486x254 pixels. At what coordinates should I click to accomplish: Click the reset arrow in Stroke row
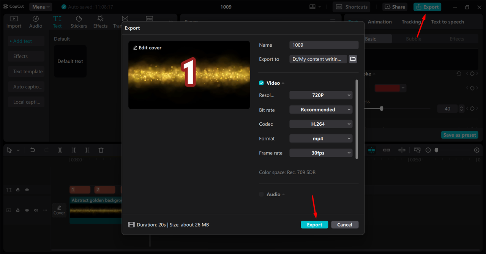(459, 74)
